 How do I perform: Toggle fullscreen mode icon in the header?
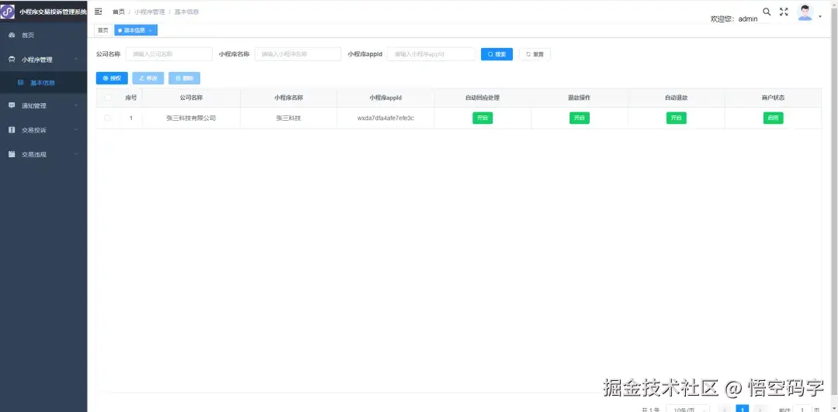pyautogui.click(x=784, y=12)
